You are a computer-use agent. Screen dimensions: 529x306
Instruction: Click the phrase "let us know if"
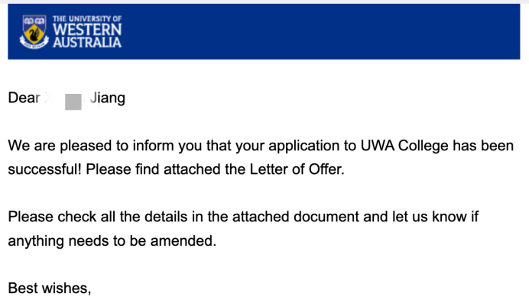point(435,217)
